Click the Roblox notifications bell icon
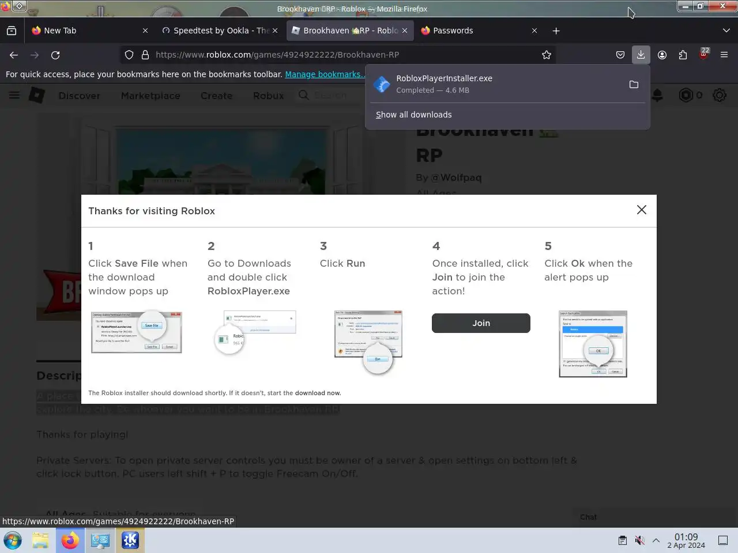Image resolution: width=738 pixels, height=553 pixels. (x=657, y=95)
